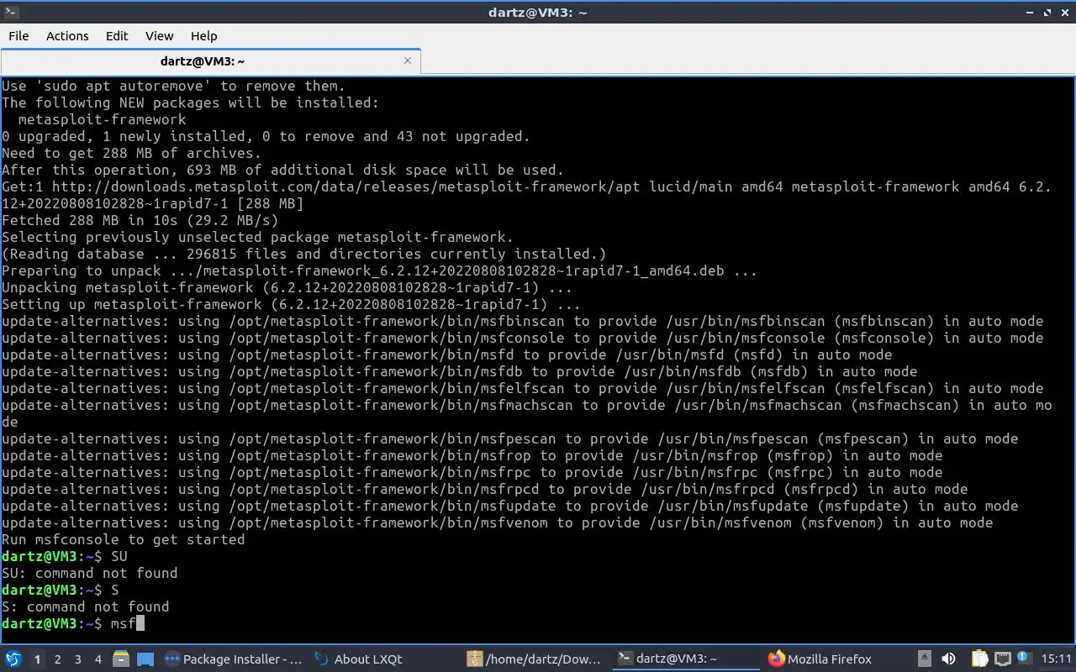Open the View menu

point(159,35)
